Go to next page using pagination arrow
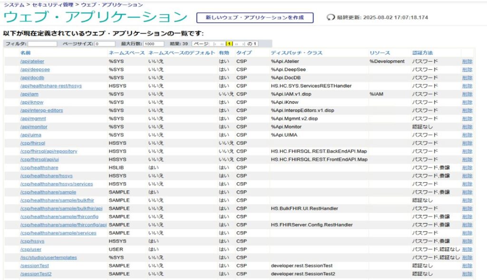The image size is (487, 280). tap(236, 44)
